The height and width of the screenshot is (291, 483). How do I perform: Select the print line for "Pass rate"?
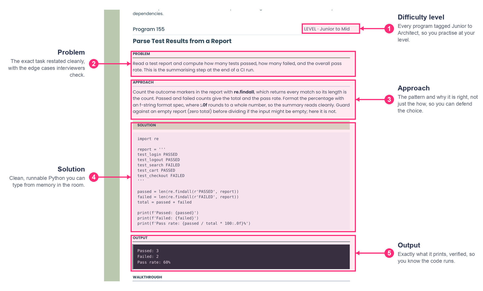click(194, 224)
